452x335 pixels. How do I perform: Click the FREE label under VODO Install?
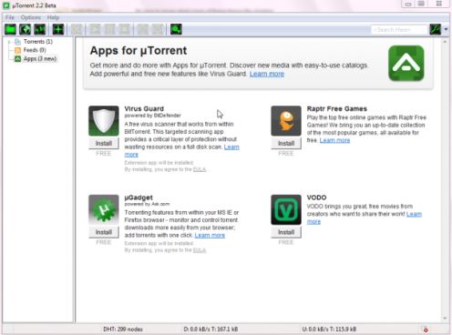286,242
